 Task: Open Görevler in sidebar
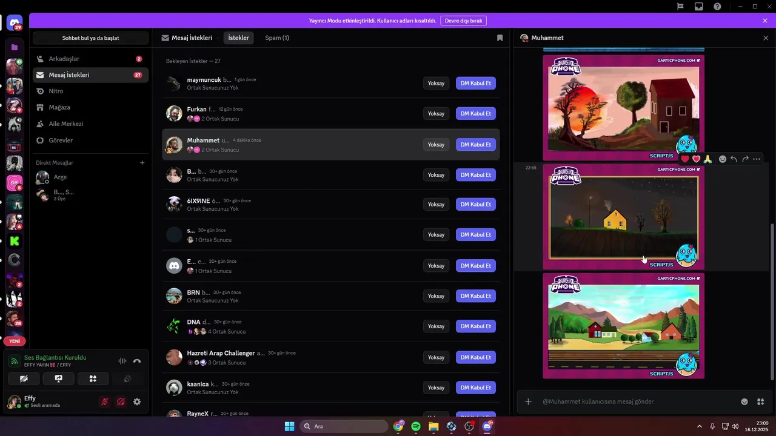click(90, 140)
